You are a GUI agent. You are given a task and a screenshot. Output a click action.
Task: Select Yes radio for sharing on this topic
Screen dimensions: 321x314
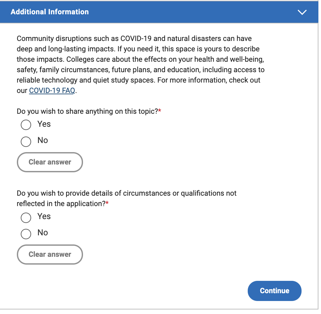pyautogui.click(x=26, y=125)
